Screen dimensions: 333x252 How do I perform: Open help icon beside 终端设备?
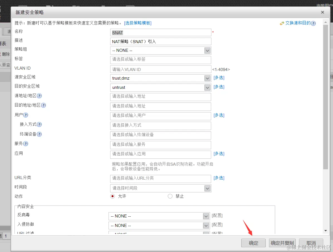click(39, 134)
